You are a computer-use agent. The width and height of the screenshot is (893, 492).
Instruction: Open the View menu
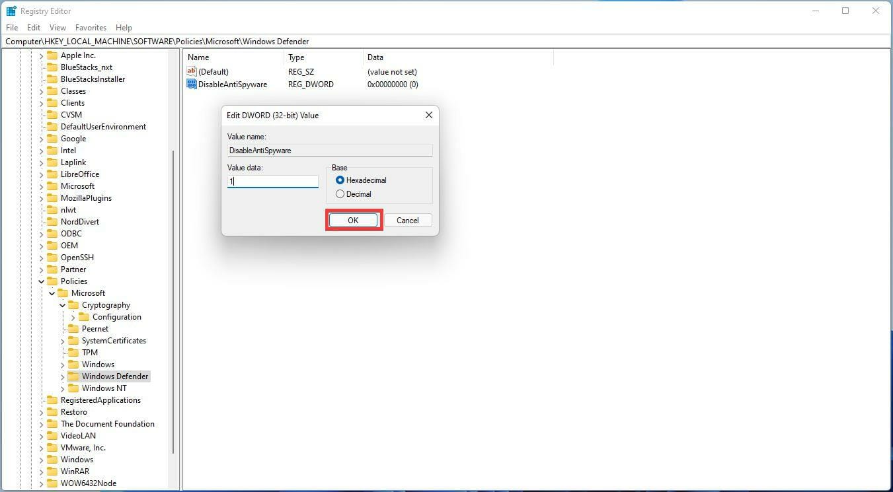(x=58, y=28)
